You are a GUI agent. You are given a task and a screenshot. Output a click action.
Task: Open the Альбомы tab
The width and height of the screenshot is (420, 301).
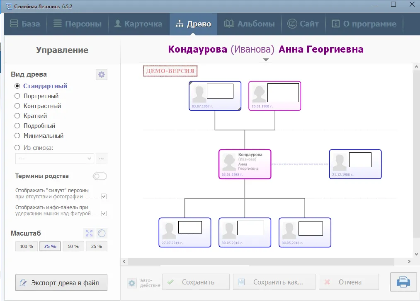pyautogui.click(x=250, y=24)
